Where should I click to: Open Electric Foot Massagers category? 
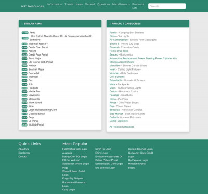pyautogui.click(x=143, y=40)
